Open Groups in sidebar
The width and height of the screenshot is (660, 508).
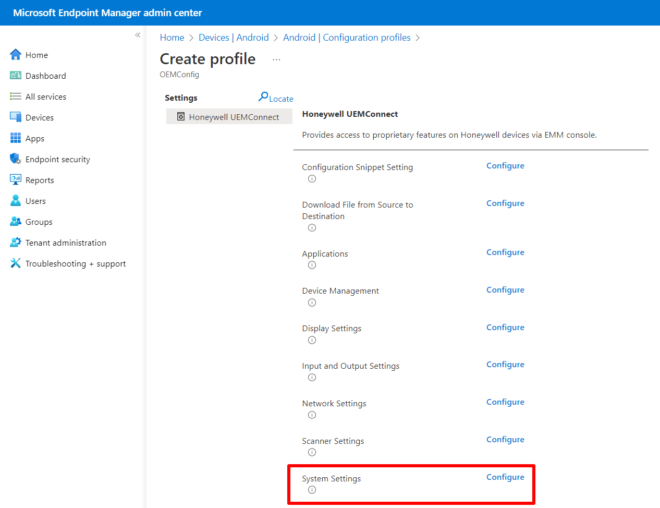[39, 222]
